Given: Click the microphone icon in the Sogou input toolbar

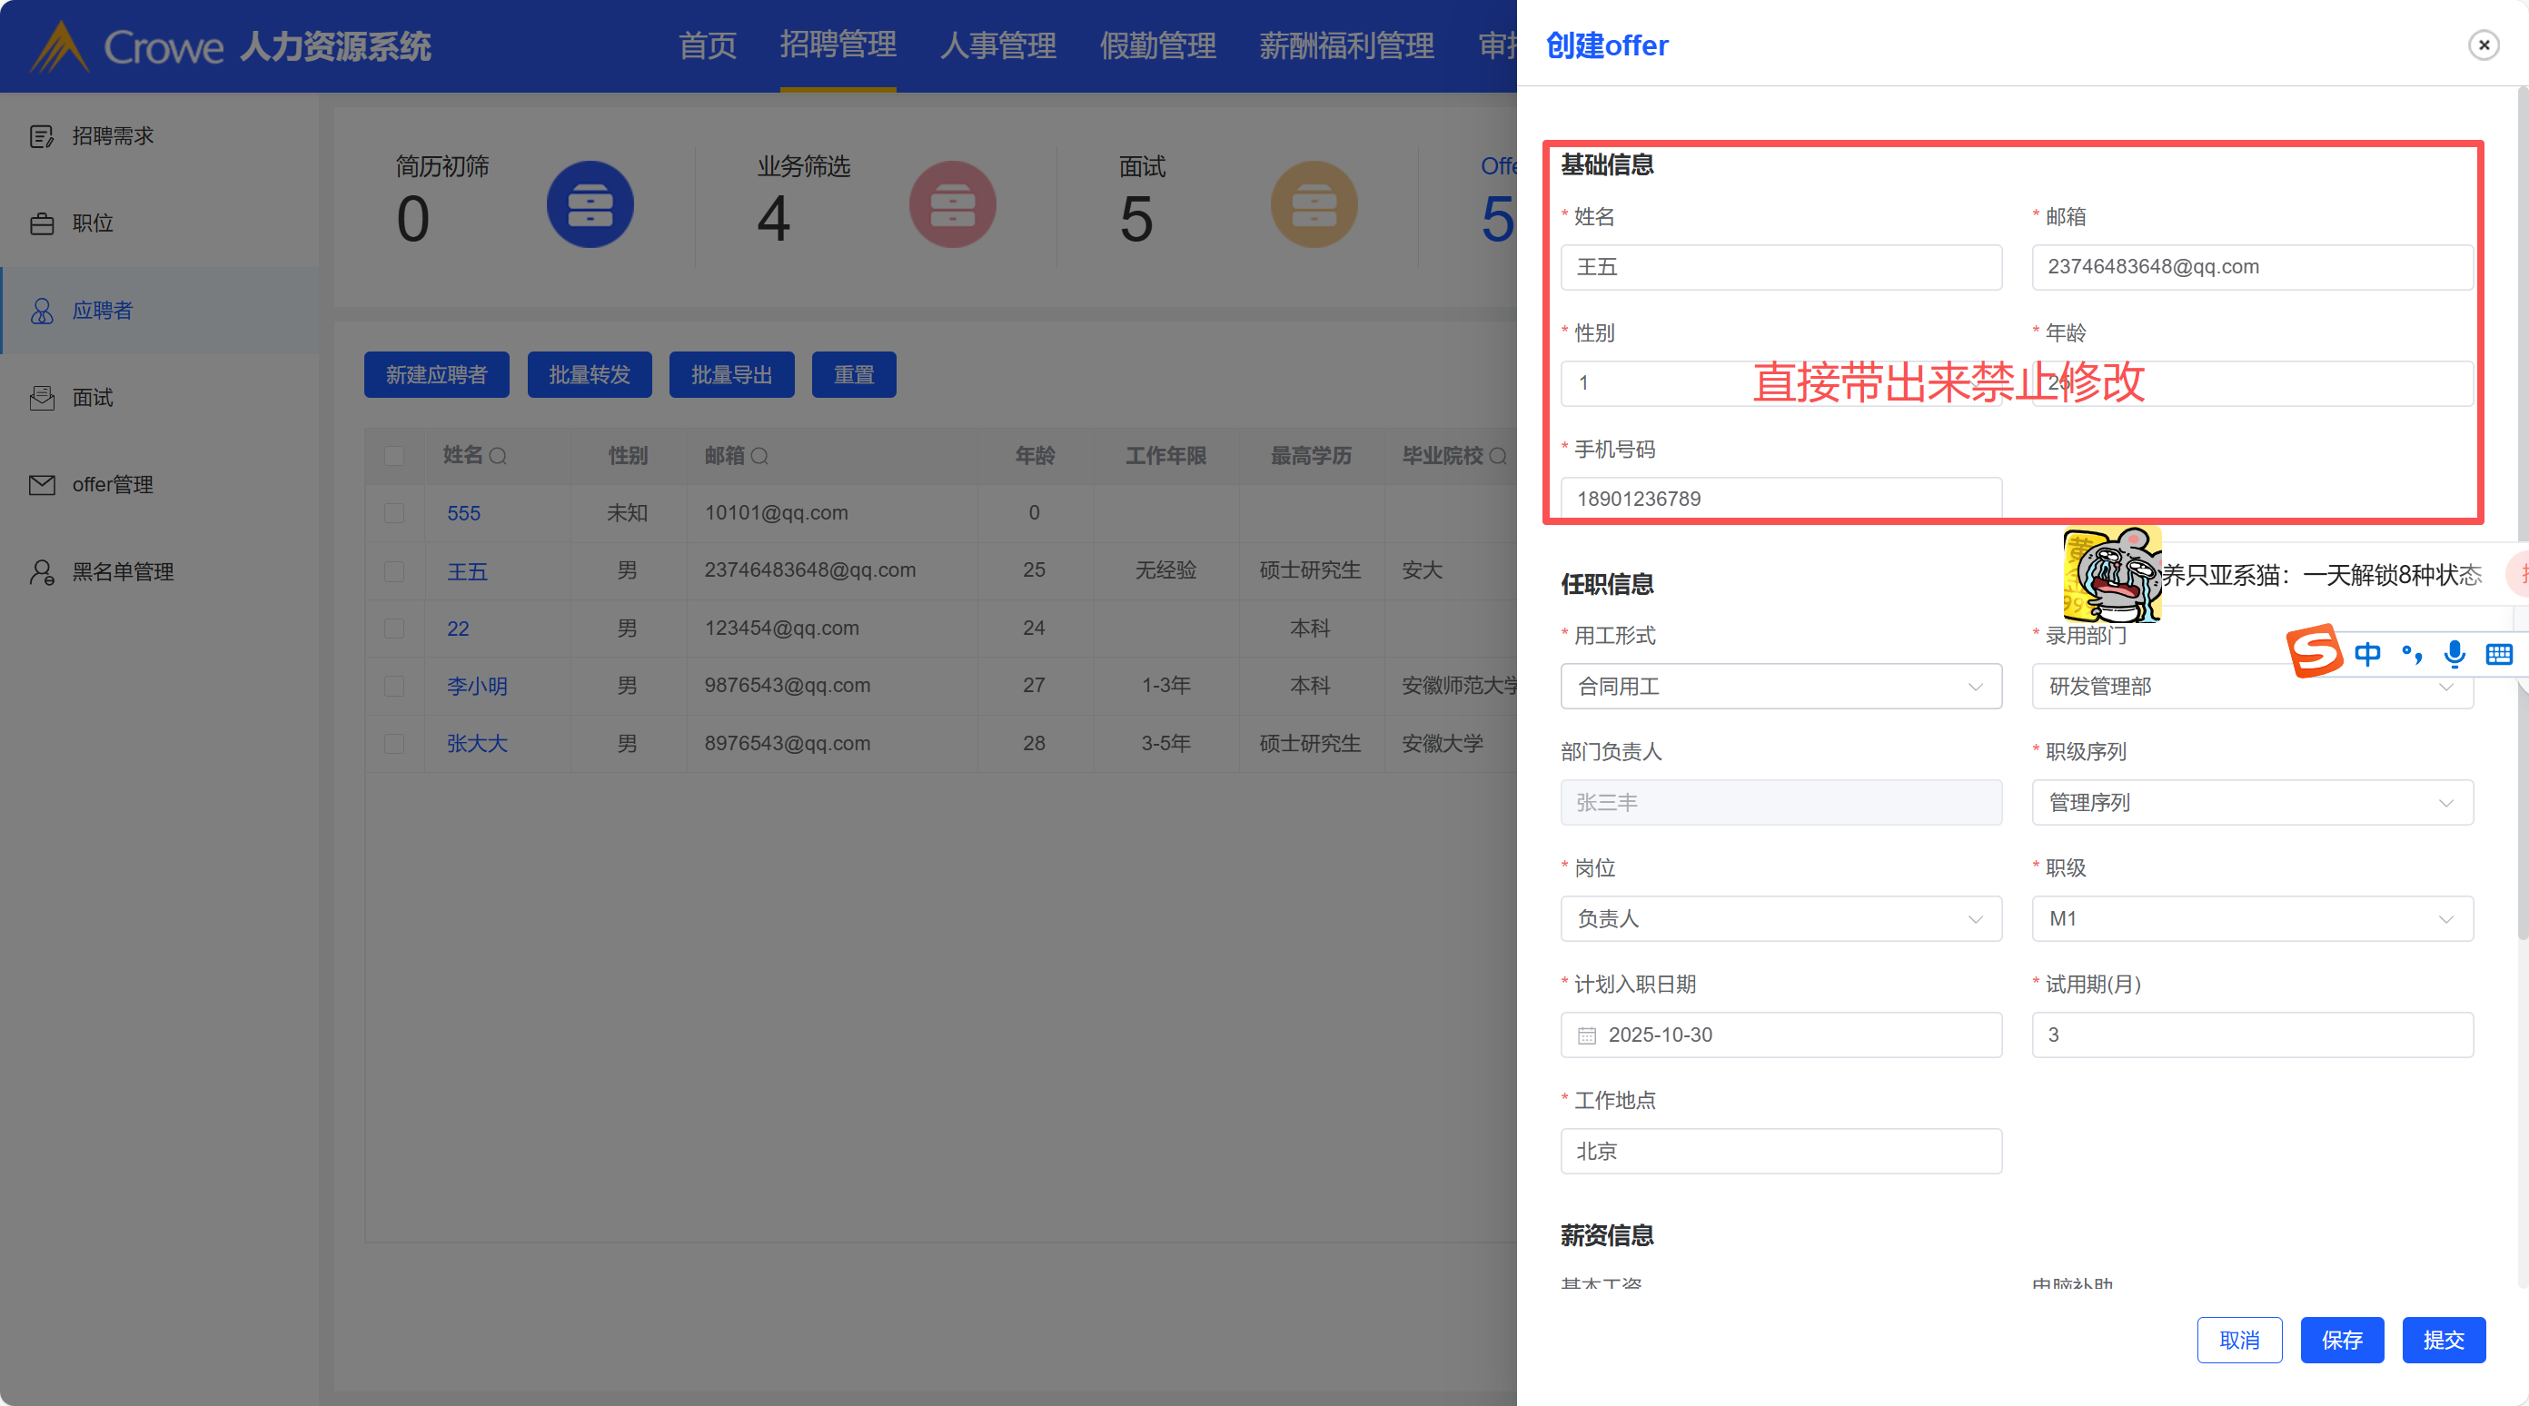Looking at the screenshot, I should coord(2455,654).
